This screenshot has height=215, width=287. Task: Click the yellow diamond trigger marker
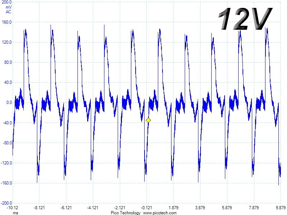tap(148, 120)
